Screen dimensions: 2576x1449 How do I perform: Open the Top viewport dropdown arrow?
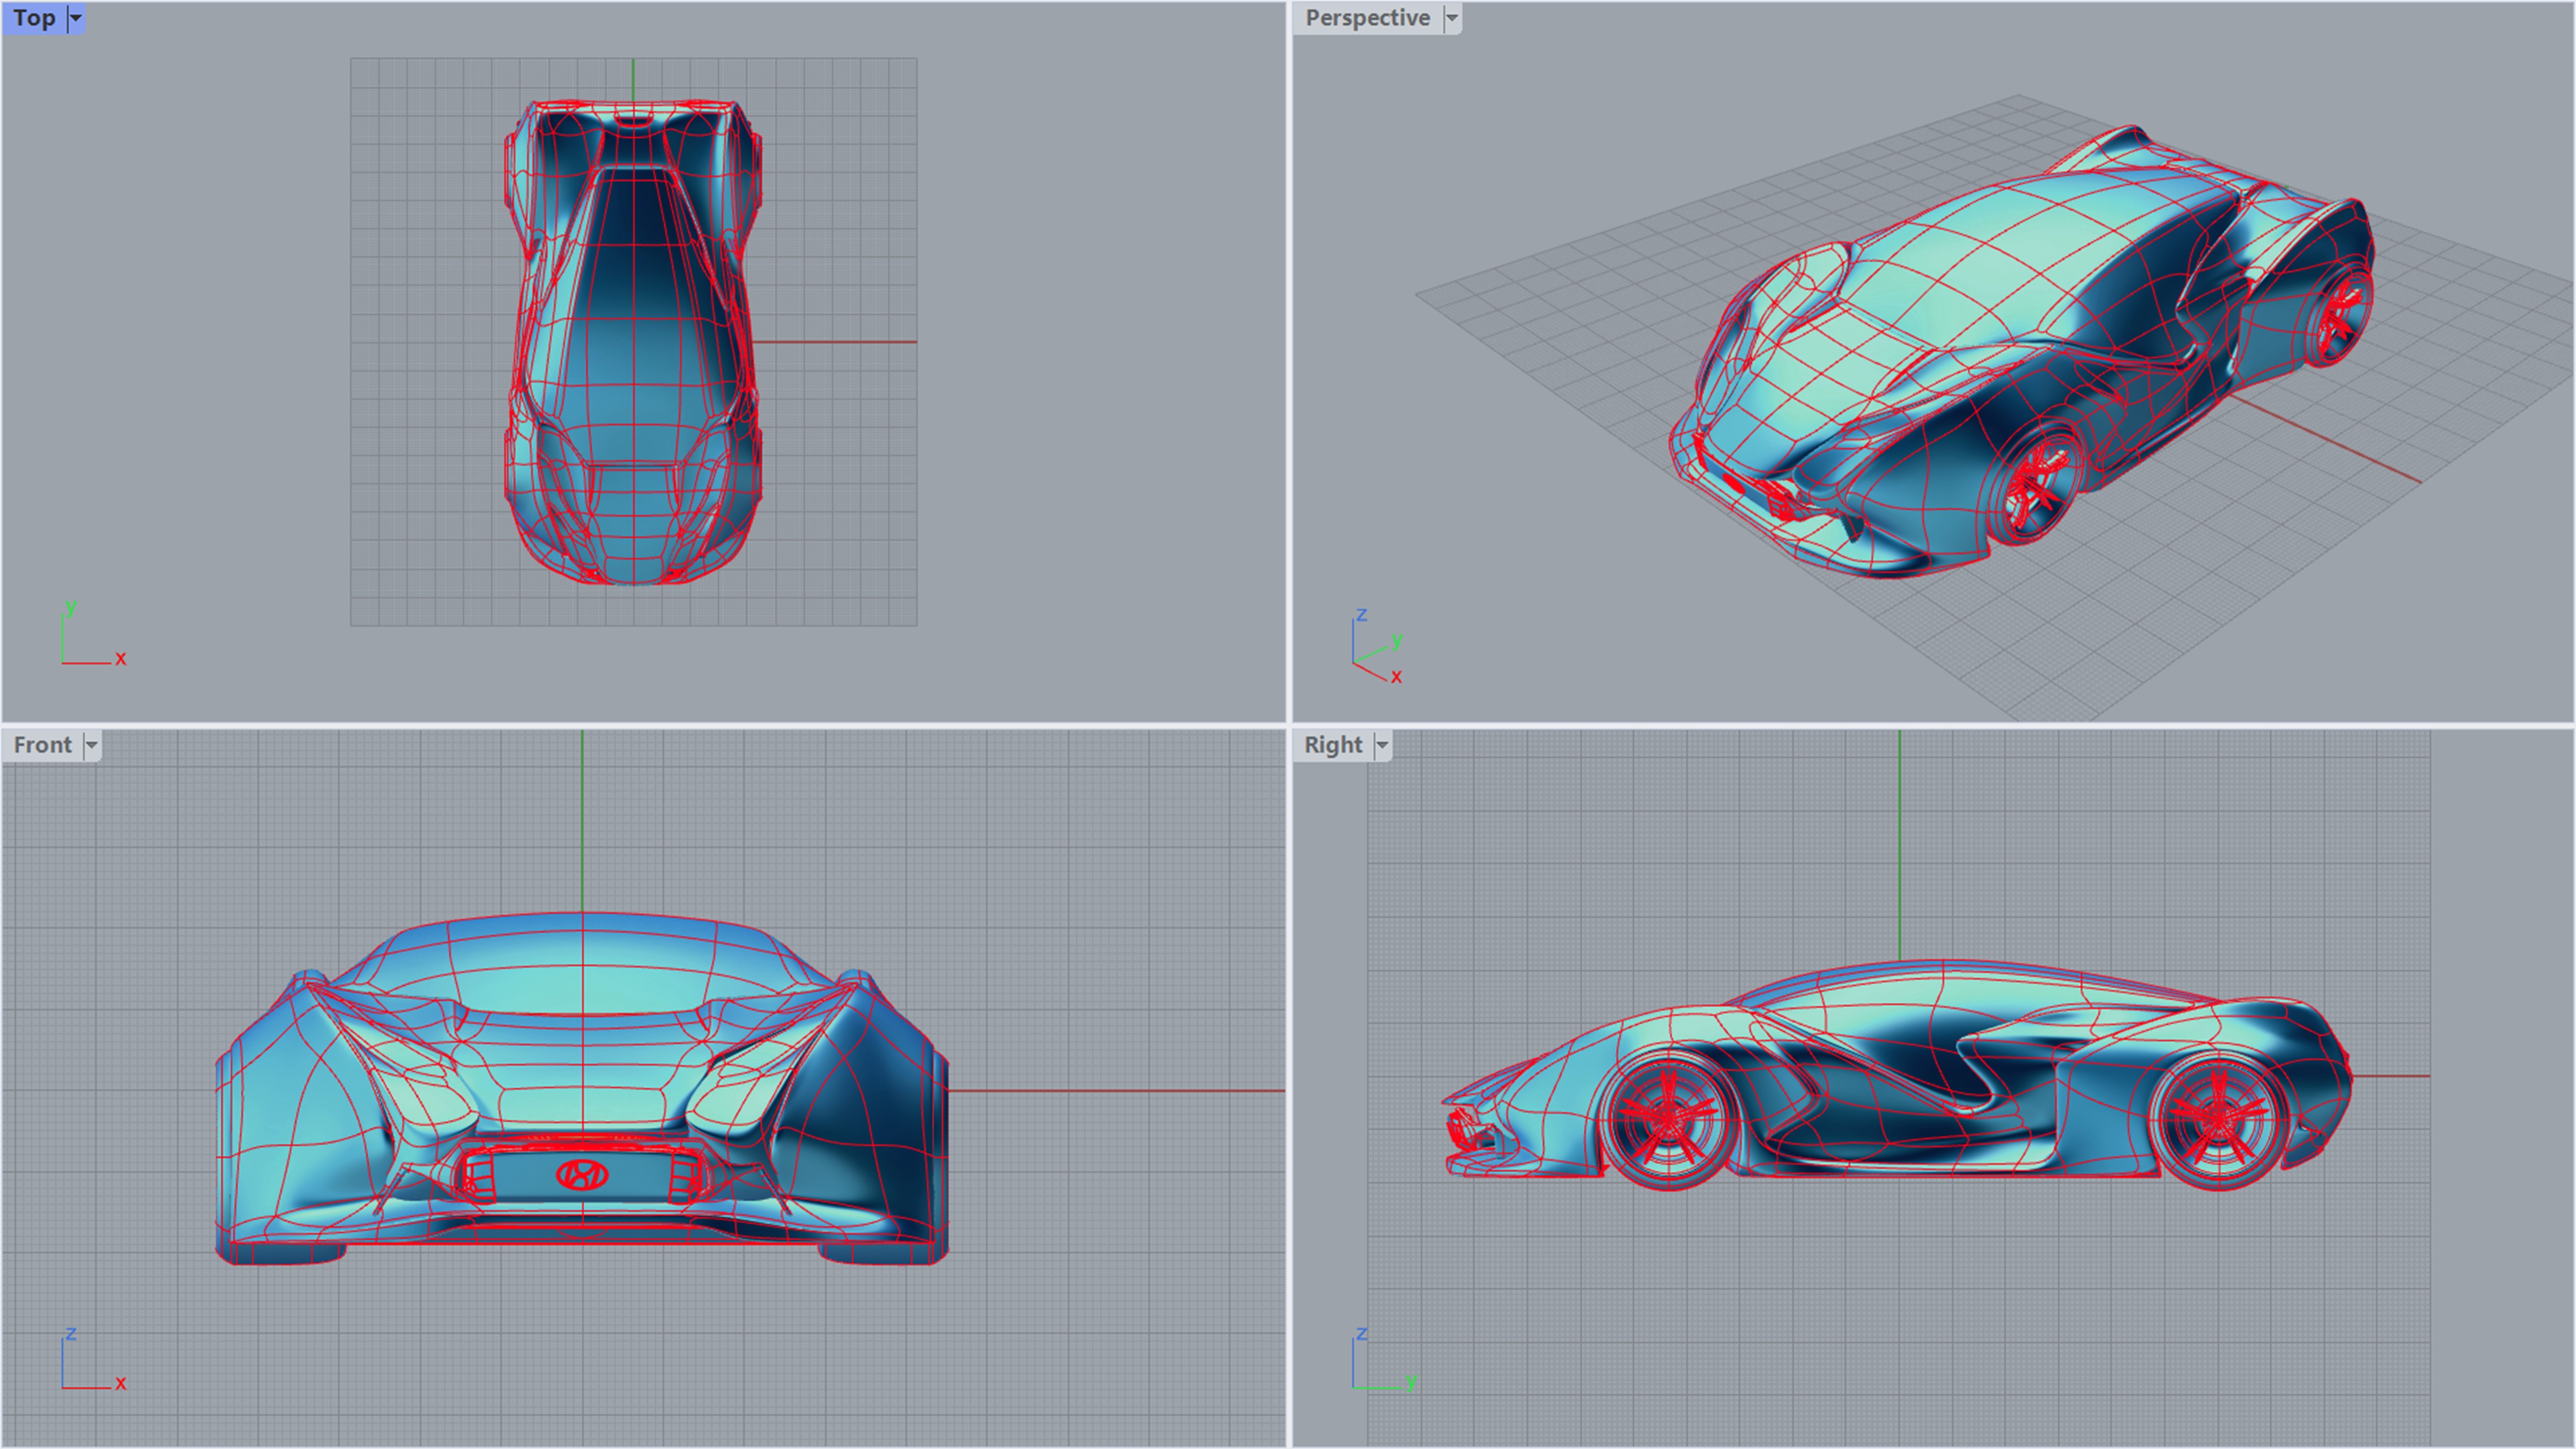pos(75,18)
